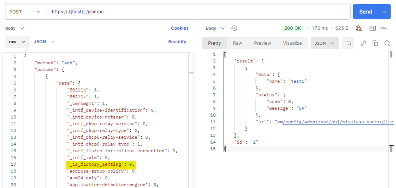Open the POST method dropdown
396x188 pixels.
tap(25, 12)
